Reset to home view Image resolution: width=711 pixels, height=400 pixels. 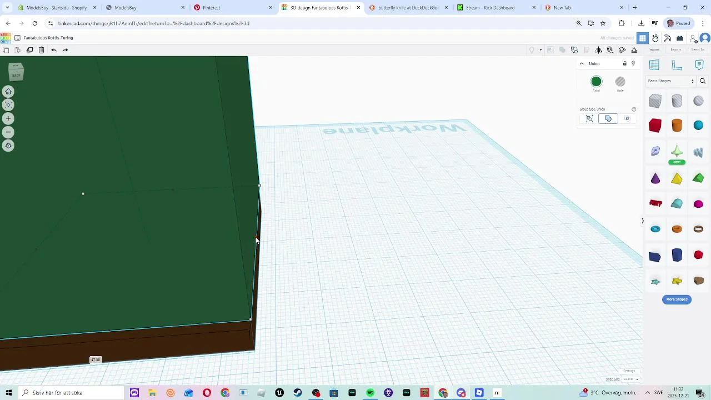8,92
